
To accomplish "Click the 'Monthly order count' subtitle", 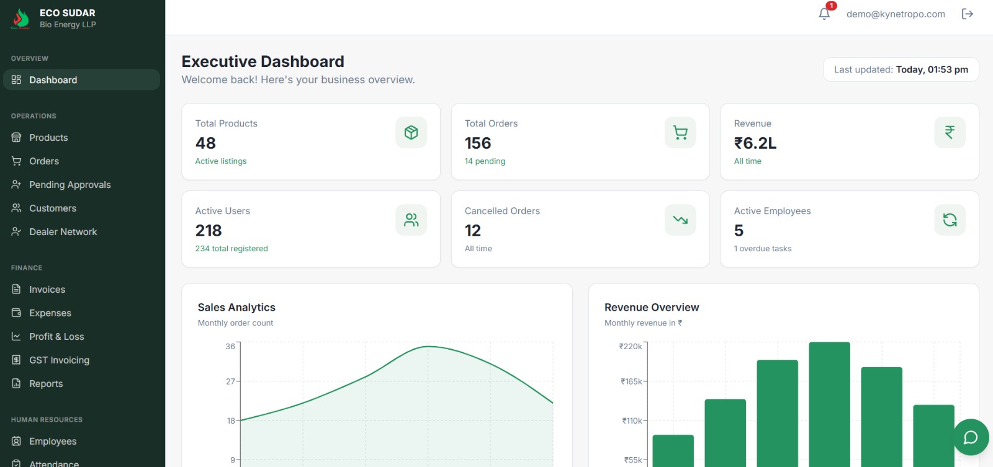I will tap(235, 323).
